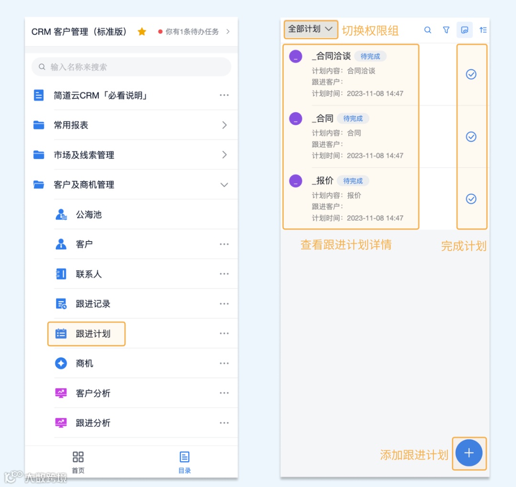Click the purple avatar of _合同
Image resolution: width=516 pixels, height=487 pixels.
pos(296,118)
